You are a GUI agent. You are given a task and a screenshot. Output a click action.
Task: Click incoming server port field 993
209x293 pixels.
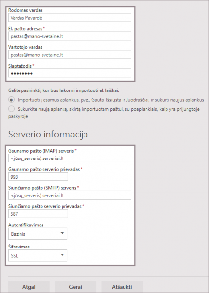pos(38,177)
